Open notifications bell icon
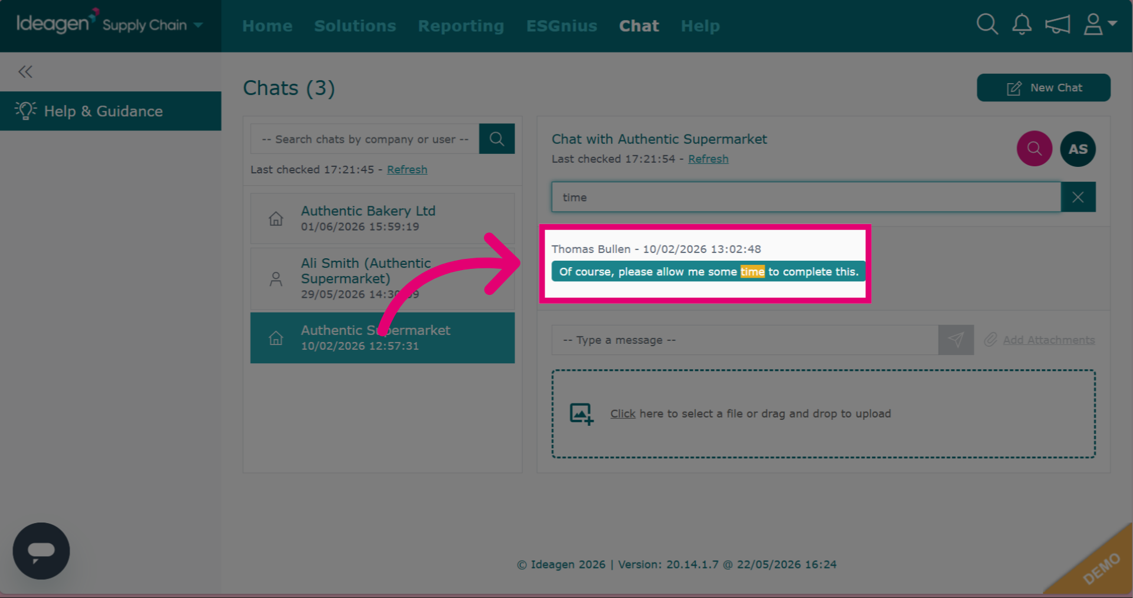The image size is (1133, 598). point(1021,25)
